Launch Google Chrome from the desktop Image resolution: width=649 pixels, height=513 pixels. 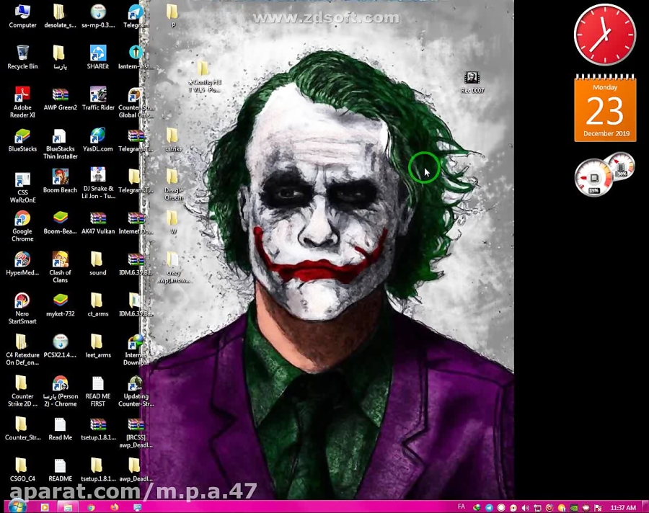point(22,226)
